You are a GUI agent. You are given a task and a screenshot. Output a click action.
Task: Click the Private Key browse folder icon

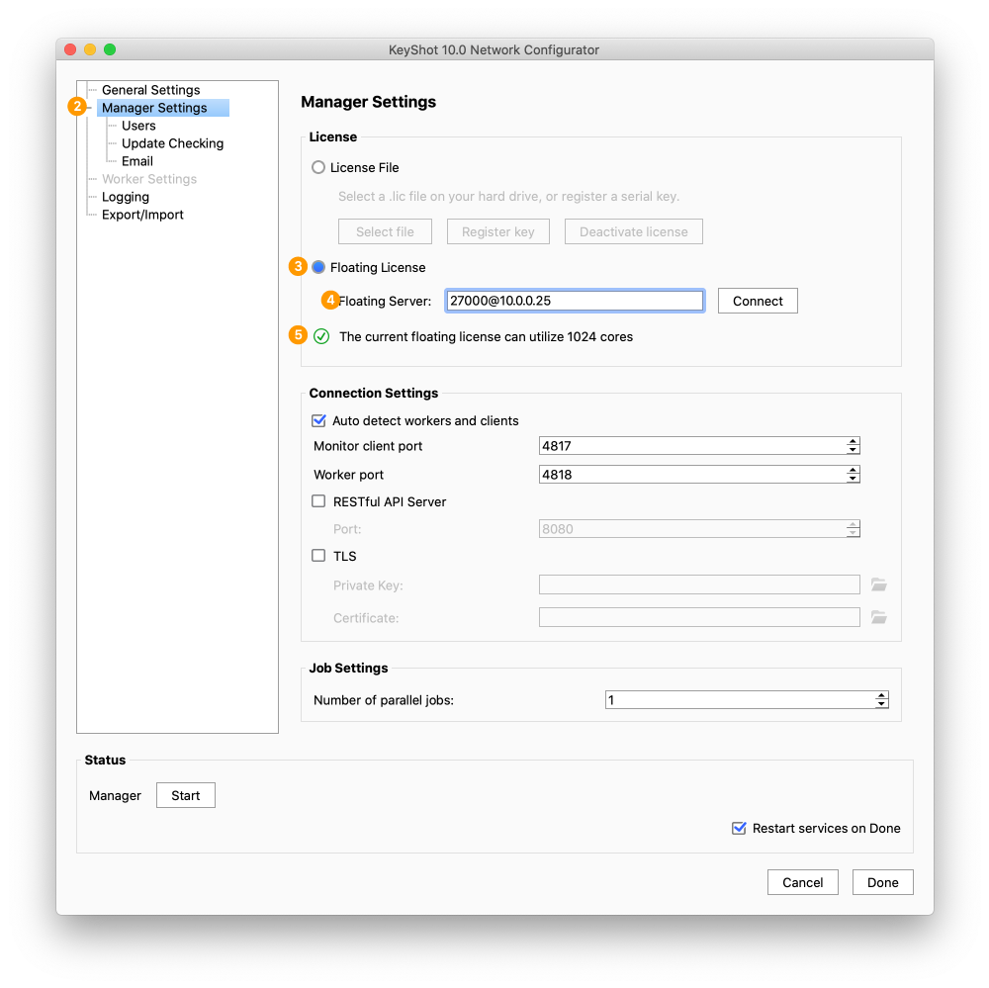(x=878, y=585)
